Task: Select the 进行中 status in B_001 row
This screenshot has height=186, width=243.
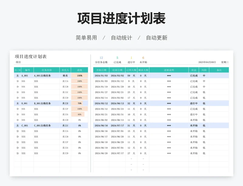Action: click(194, 103)
